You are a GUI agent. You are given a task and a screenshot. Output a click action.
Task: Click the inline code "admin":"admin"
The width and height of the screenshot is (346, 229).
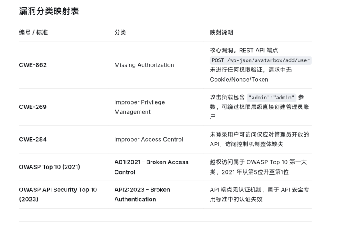coord(272,97)
